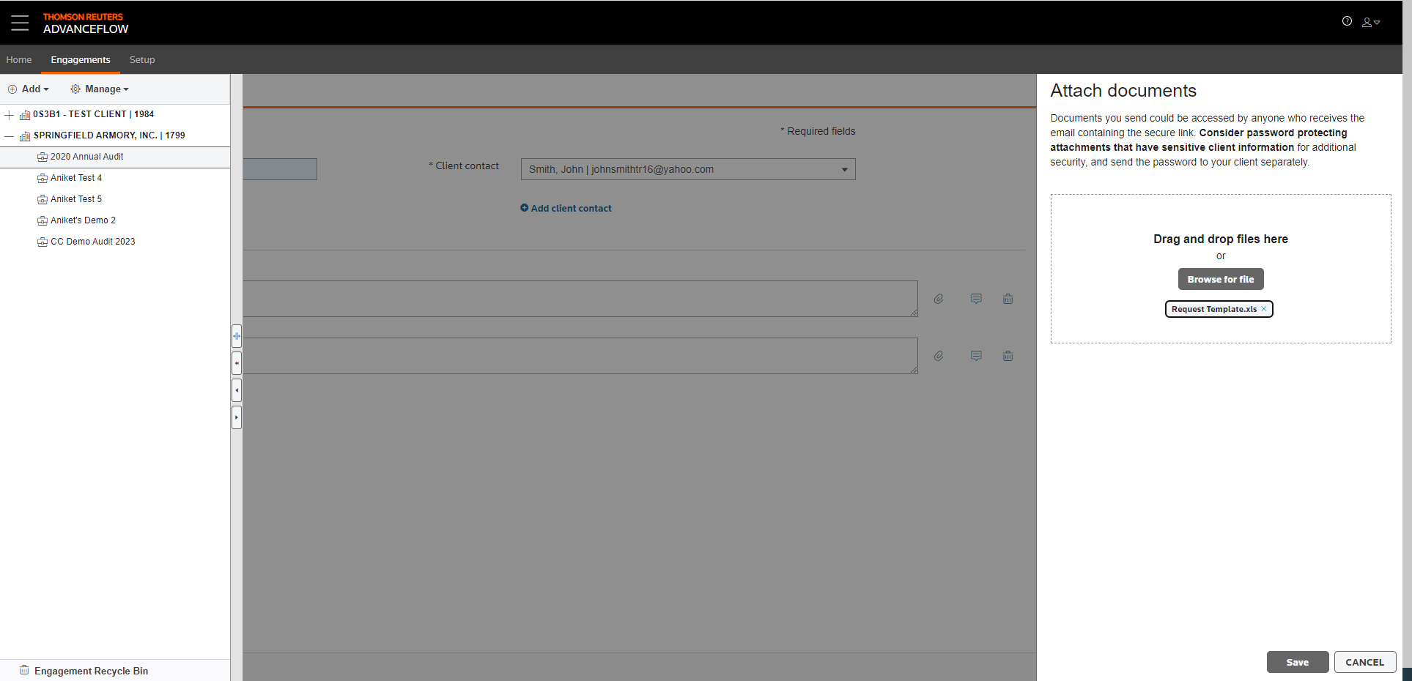Screen dimensions: 1412x681
Task: Open the Client contact dropdown
Action: [x=844, y=170]
